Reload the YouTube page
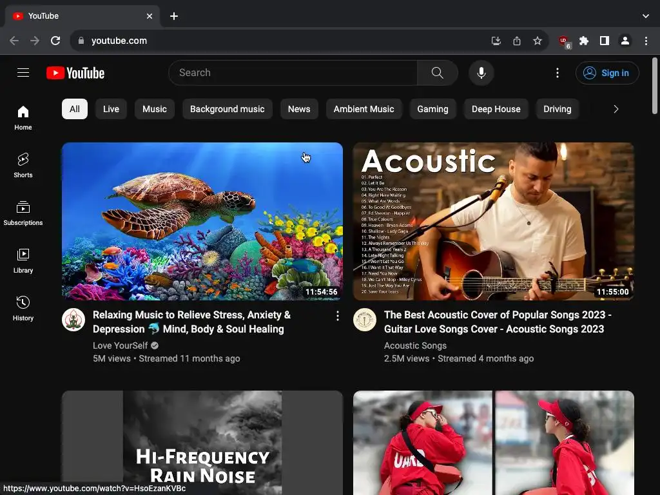Image resolution: width=660 pixels, height=495 pixels. pos(55,41)
